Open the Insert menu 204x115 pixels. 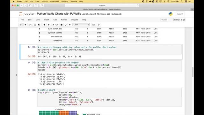[47, 20]
